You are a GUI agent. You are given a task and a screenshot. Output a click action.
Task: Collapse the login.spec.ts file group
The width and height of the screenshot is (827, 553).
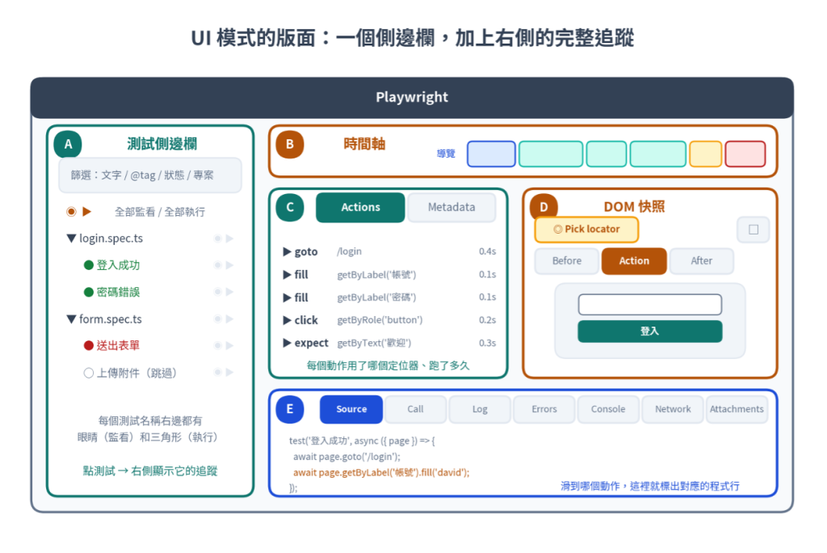pos(71,239)
